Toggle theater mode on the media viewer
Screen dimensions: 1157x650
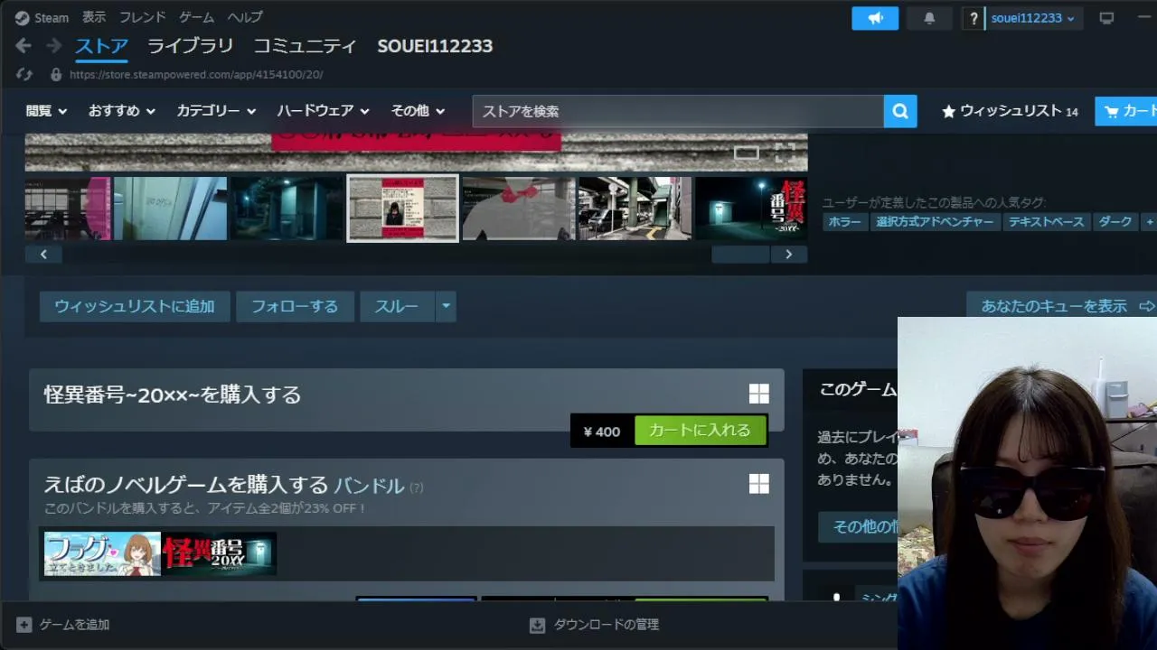[747, 153]
